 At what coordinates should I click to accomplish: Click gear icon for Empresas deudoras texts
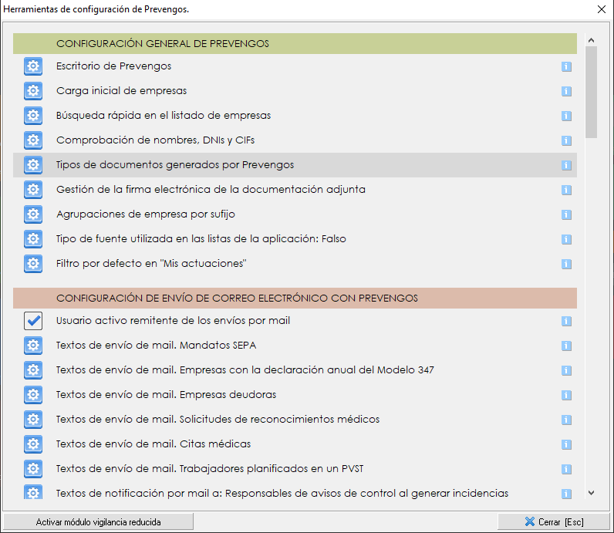[32, 395]
